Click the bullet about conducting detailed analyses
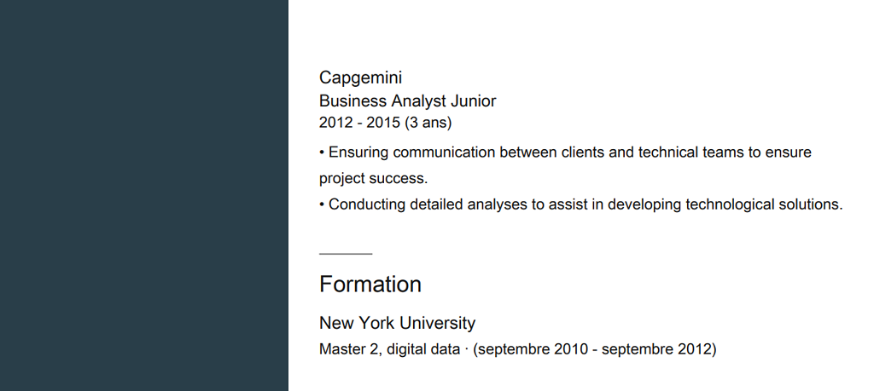The image size is (874, 391). coord(580,204)
